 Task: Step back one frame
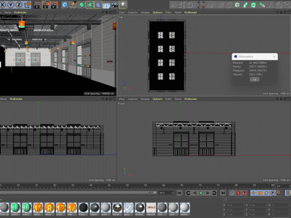(x=195, y=193)
